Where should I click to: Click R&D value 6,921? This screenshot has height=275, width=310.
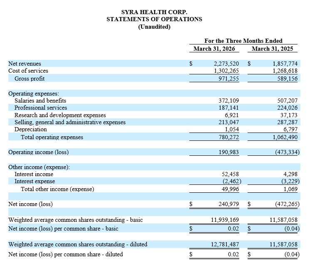click(x=232, y=115)
